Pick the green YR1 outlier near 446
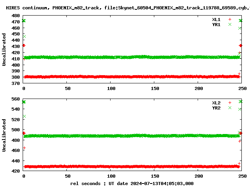 click(24, 36)
